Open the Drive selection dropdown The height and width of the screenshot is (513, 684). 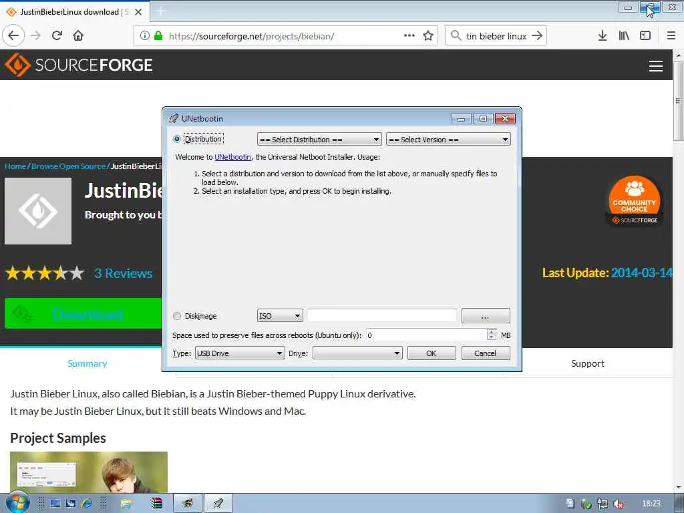click(357, 353)
